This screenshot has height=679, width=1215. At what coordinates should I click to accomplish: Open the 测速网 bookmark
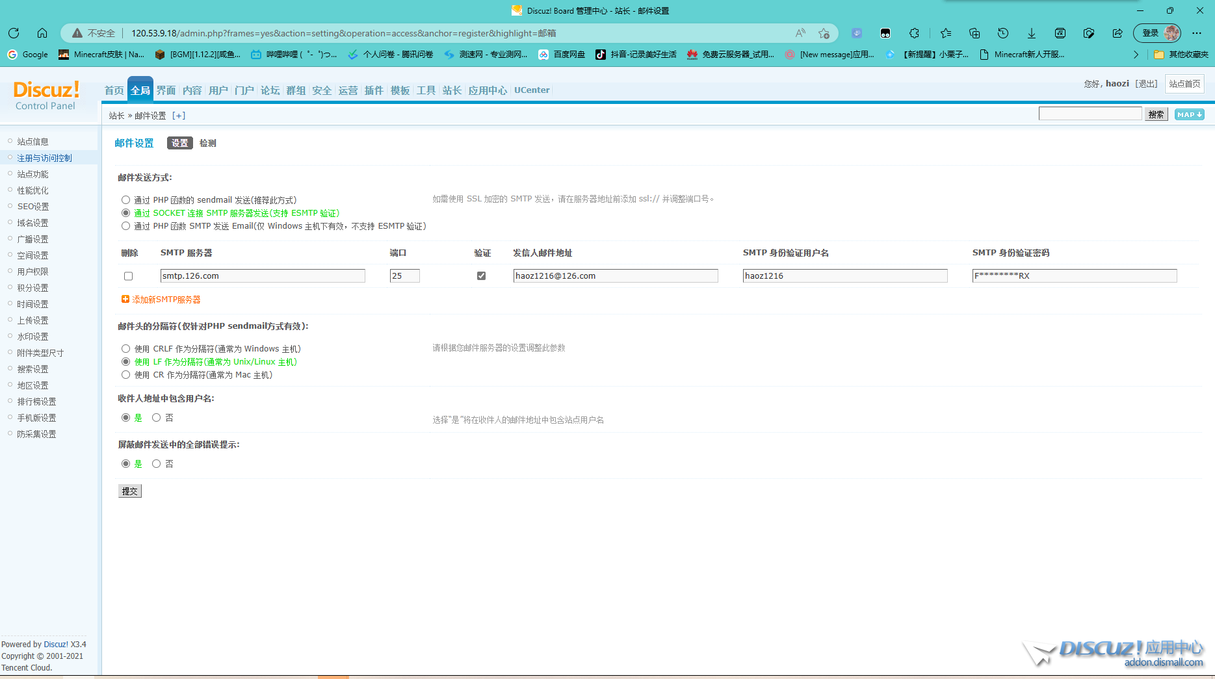pyautogui.click(x=486, y=55)
